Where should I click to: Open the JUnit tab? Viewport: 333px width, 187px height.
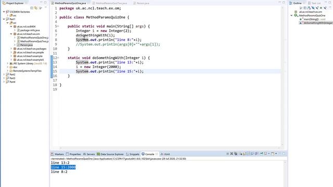tap(165, 154)
